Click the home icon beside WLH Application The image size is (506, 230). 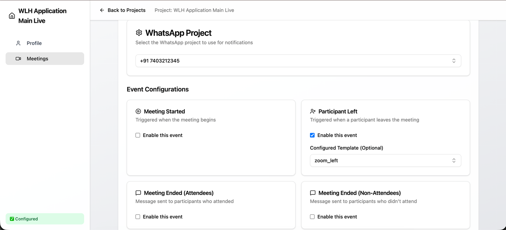(x=12, y=16)
